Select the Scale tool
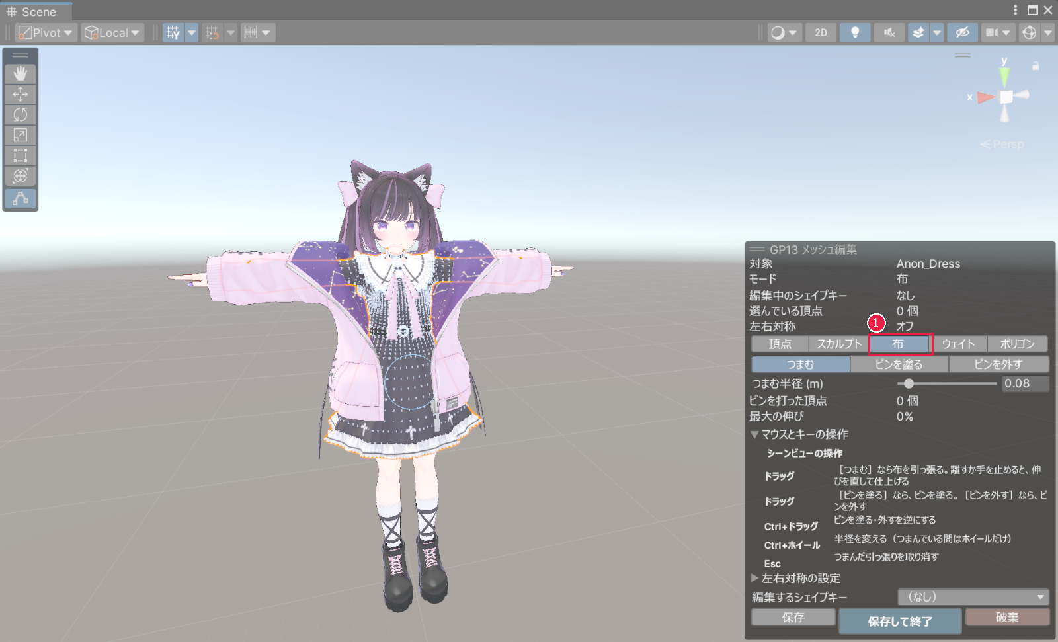Screen dimensions: 1058x642 pyautogui.click(x=20, y=135)
